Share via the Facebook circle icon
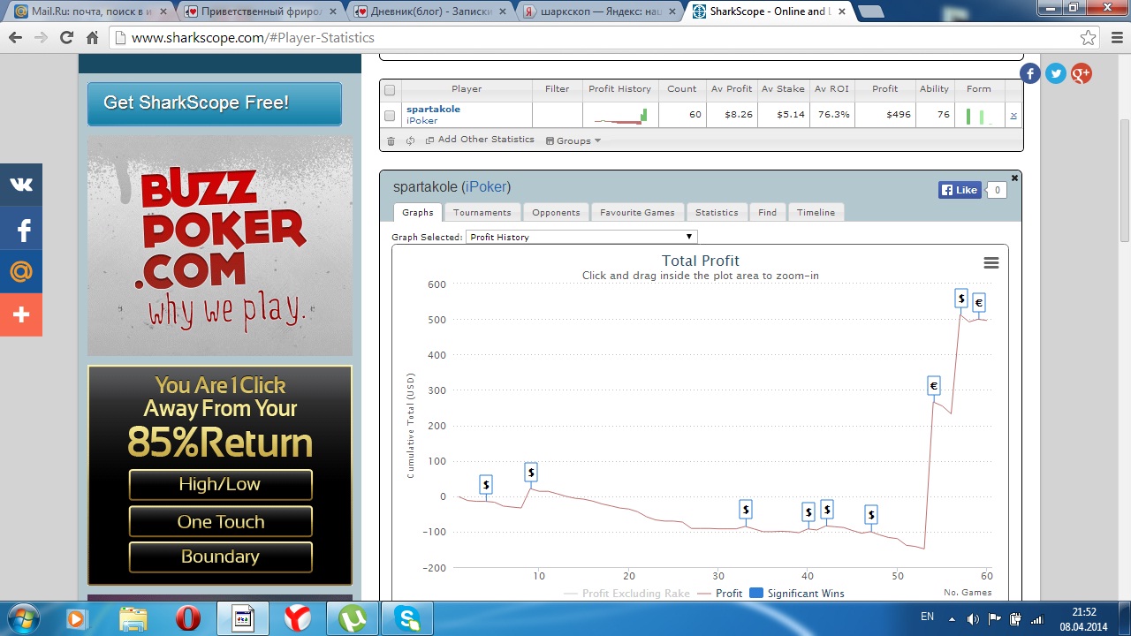The height and width of the screenshot is (636, 1131). (1029, 74)
